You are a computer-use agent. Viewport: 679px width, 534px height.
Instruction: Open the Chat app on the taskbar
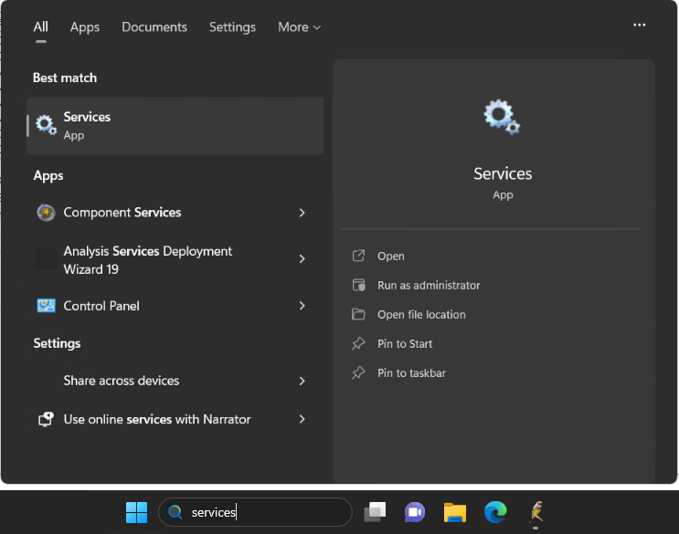415,512
